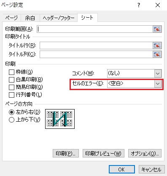Click range selector icon for タイトル列
The width and height of the screenshot is (167, 176).
157,54
